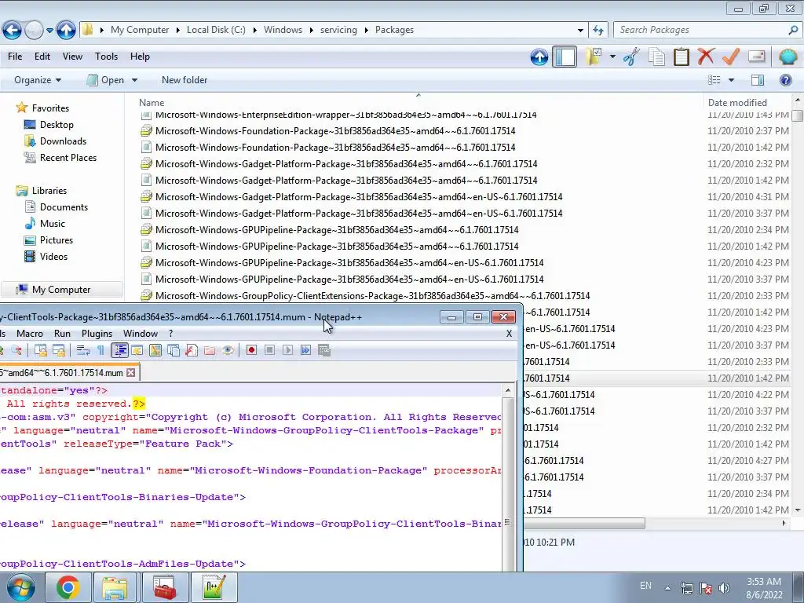This screenshot has width=804, height=603.
Task: Click the refresh button beside address bar
Action: click(x=598, y=31)
